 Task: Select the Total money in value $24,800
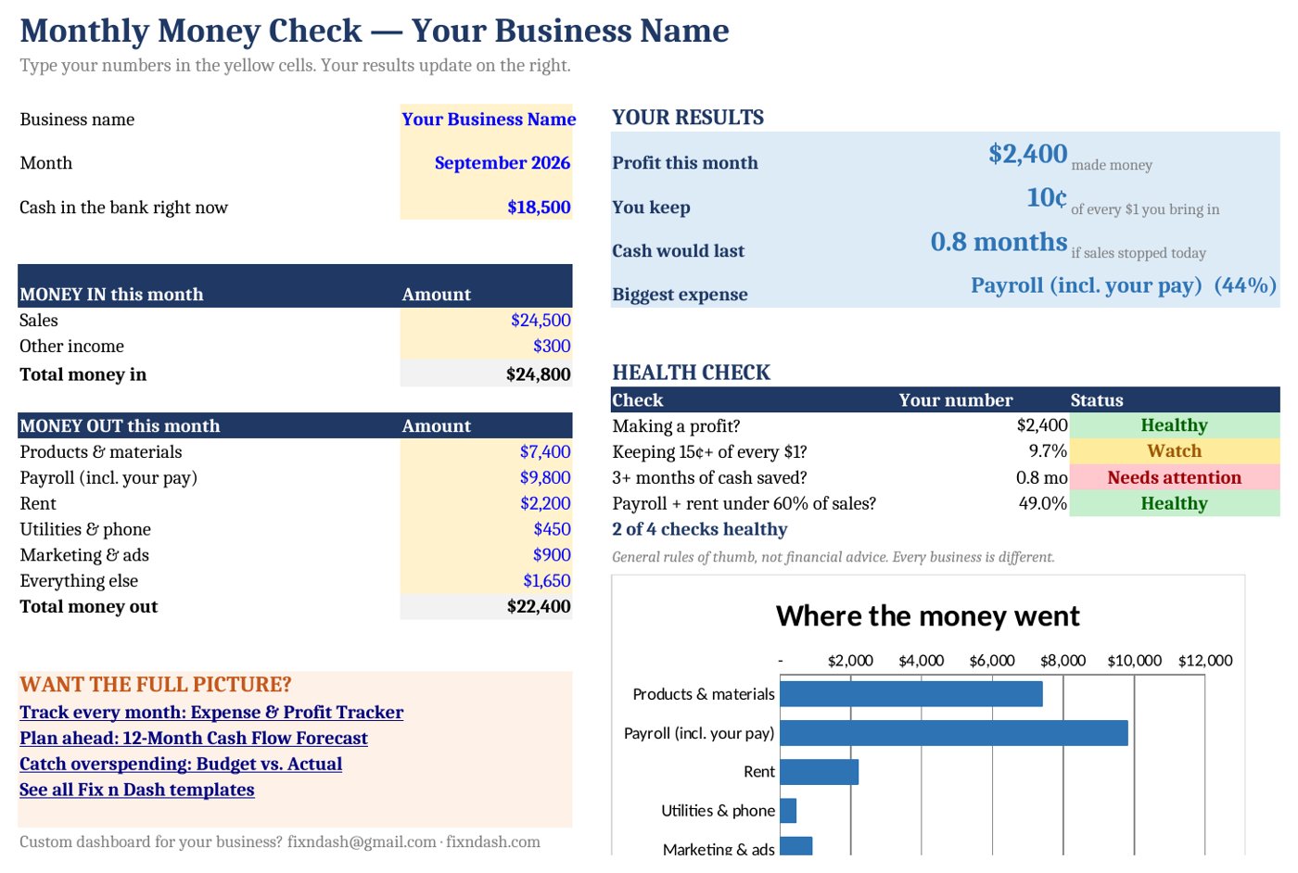click(487, 373)
